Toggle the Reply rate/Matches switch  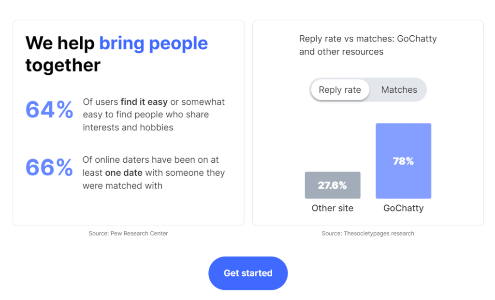click(x=367, y=89)
